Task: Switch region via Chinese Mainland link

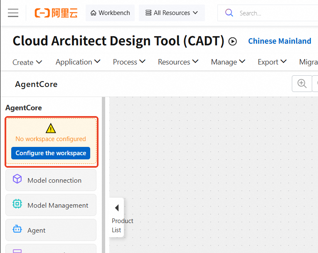Action: click(x=280, y=41)
